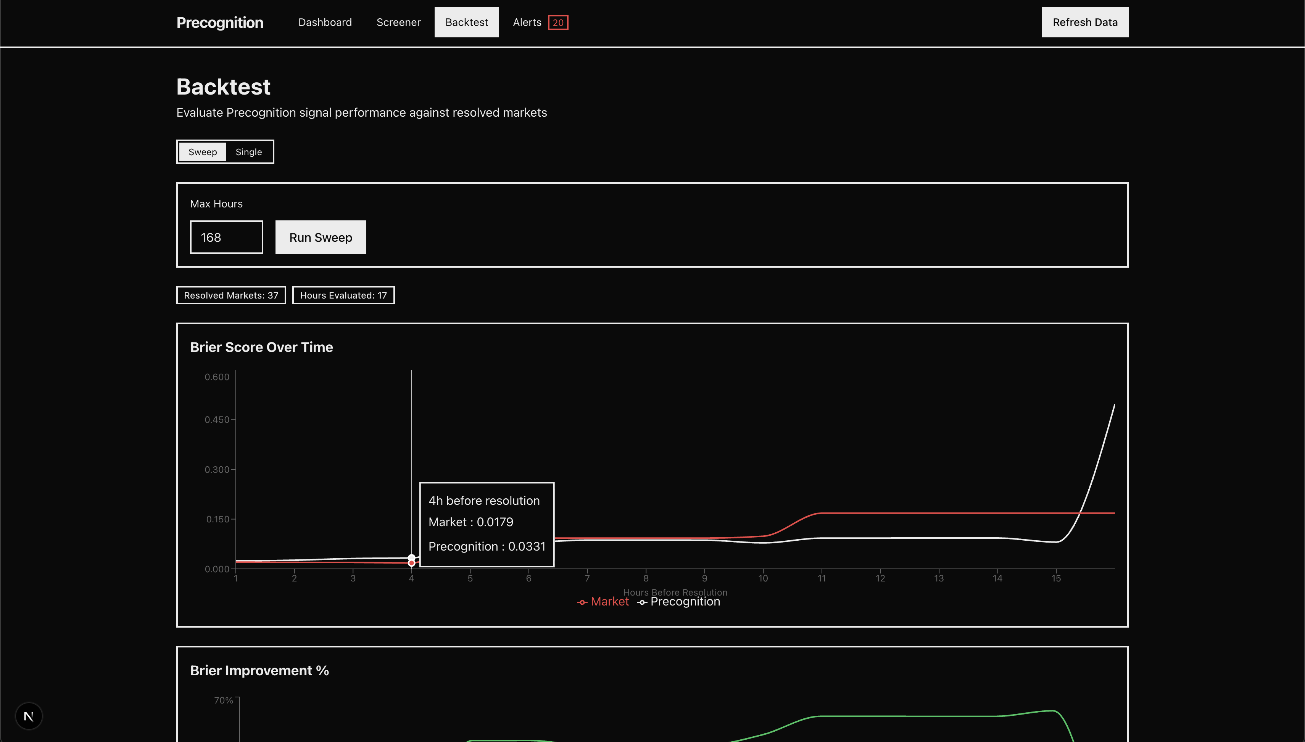Click the red Market data point at hour 4
Screen dimensions: 1305x742
point(412,563)
